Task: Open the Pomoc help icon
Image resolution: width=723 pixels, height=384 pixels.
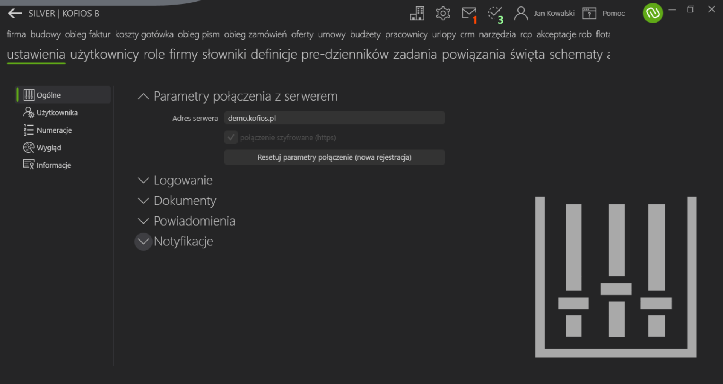Action: [x=589, y=13]
